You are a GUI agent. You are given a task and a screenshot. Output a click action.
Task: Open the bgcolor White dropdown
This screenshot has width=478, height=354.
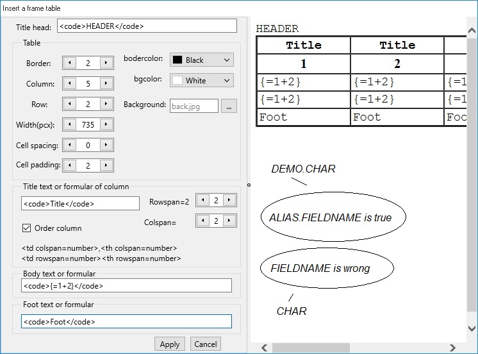201,80
